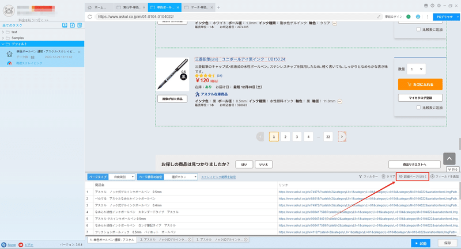This screenshot has height=249, width=461.
Task: Click the いいえ button
Action: pos(263,164)
